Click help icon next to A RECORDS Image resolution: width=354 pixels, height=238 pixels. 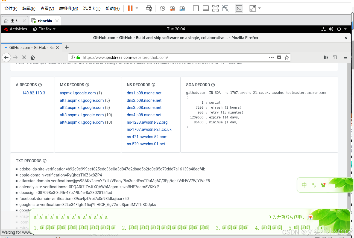coord(40,85)
